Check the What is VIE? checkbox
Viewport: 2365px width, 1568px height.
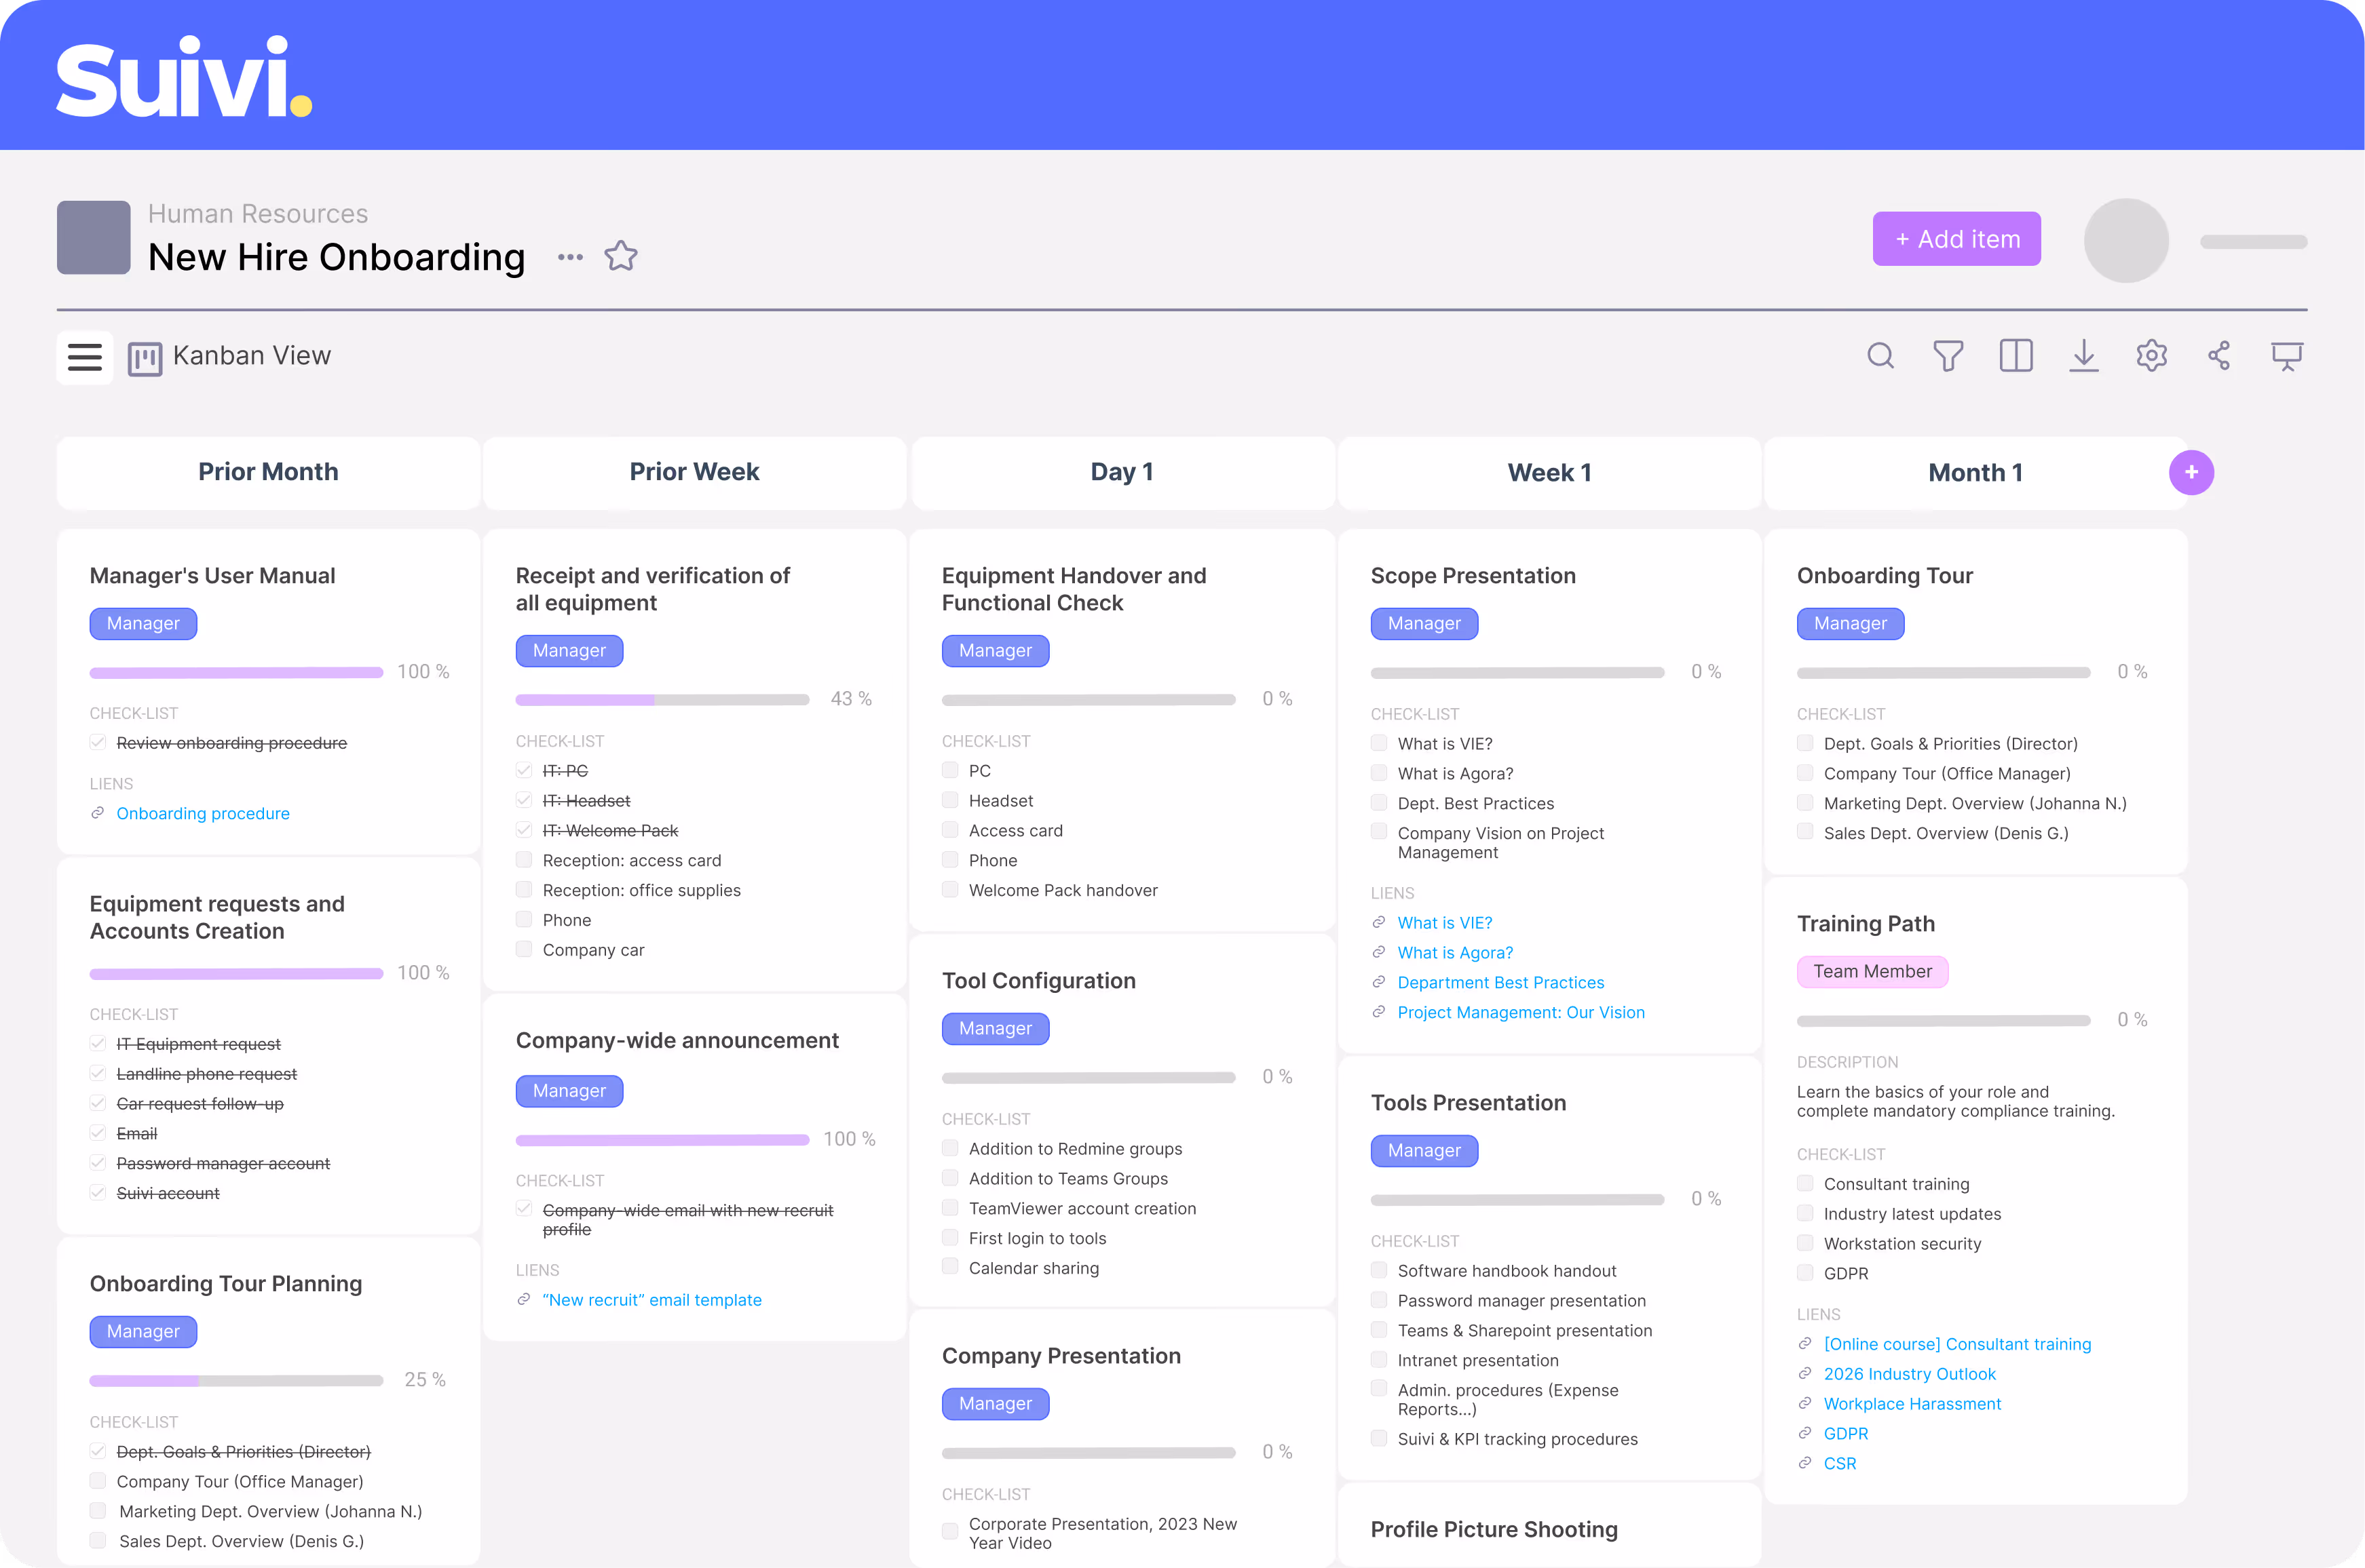[x=1378, y=743]
